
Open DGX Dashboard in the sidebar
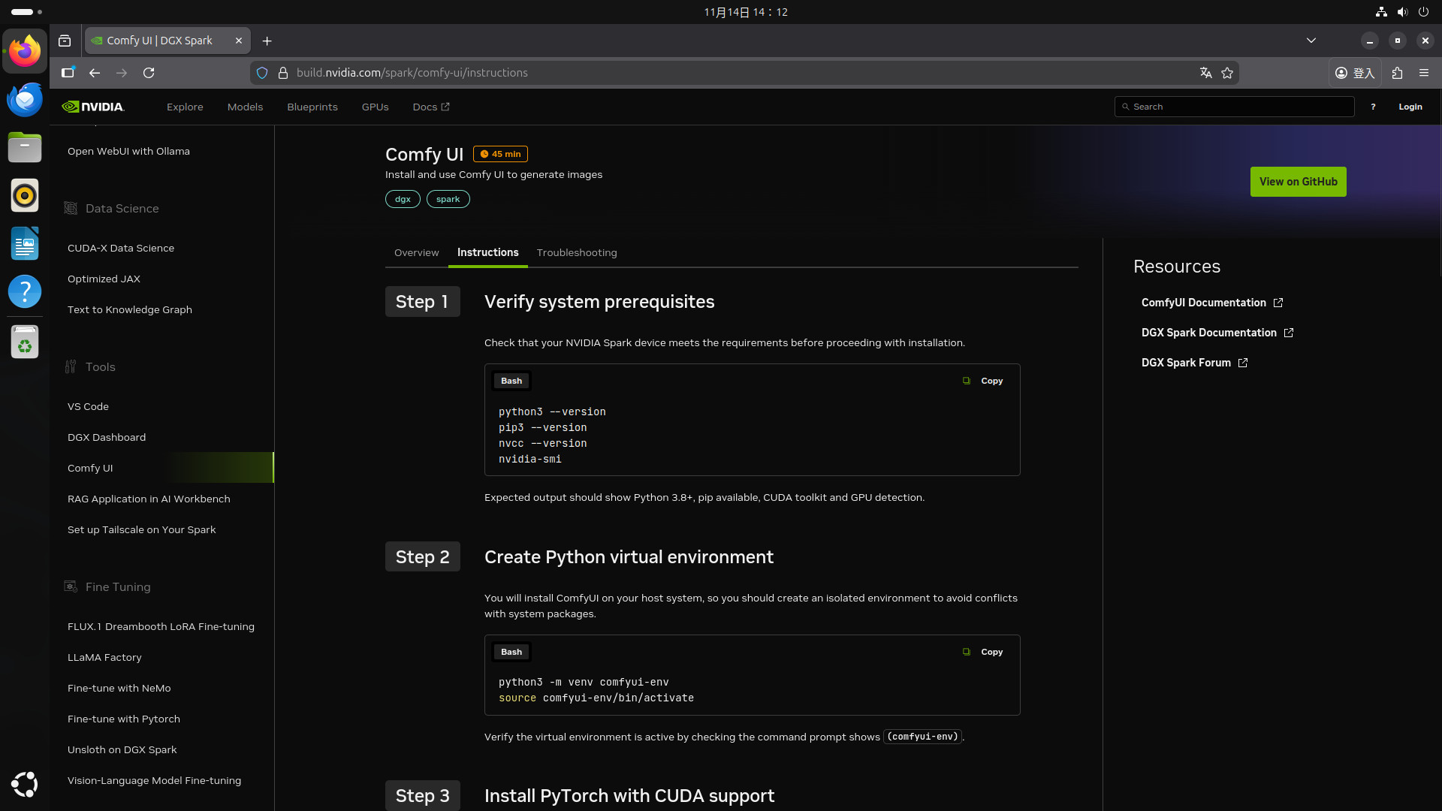tap(107, 437)
